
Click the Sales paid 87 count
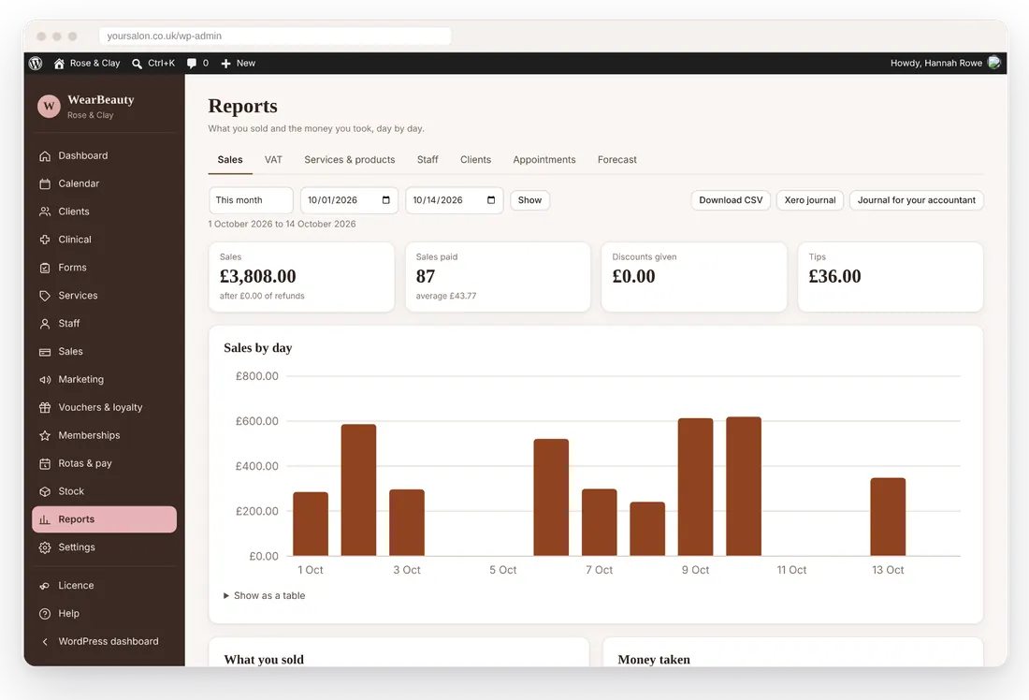pos(426,276)
